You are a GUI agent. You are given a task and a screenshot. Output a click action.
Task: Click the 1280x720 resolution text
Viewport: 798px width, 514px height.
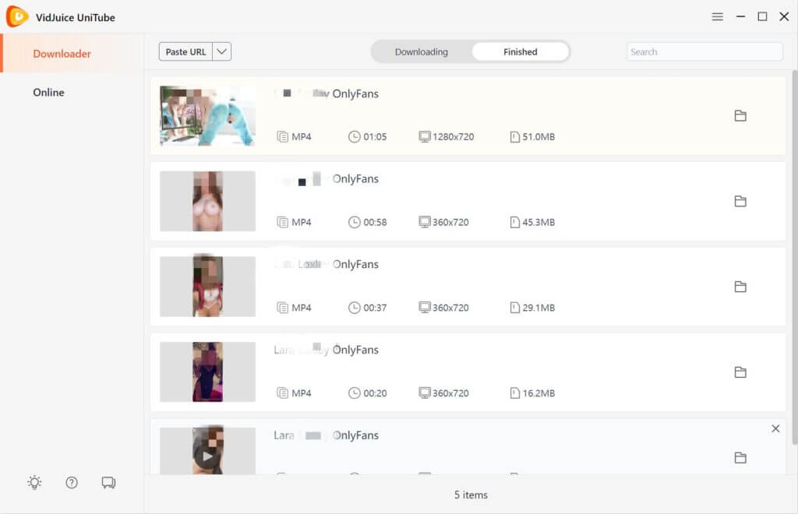[453, 137]
